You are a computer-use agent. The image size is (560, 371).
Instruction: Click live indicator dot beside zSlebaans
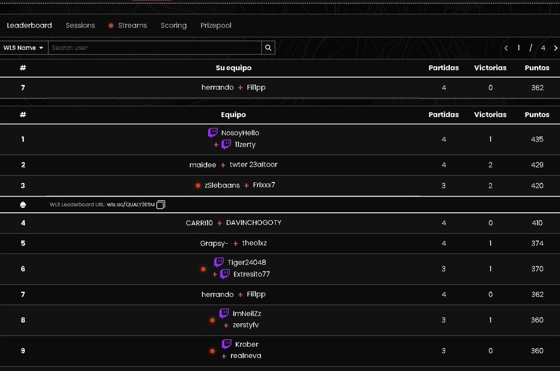[x=198, y=186]
